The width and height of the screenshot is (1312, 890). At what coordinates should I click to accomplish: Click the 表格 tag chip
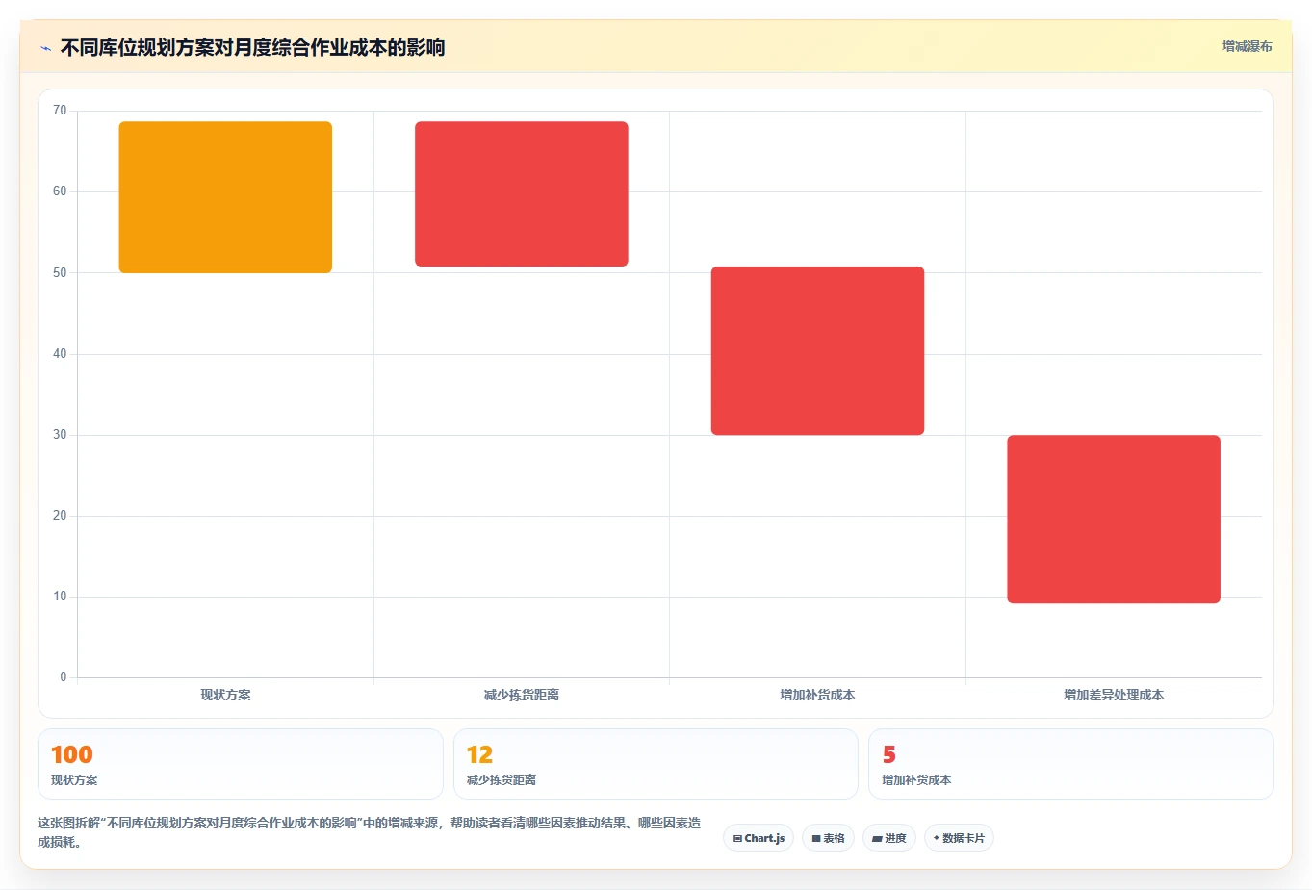click(x=828, y=838)
